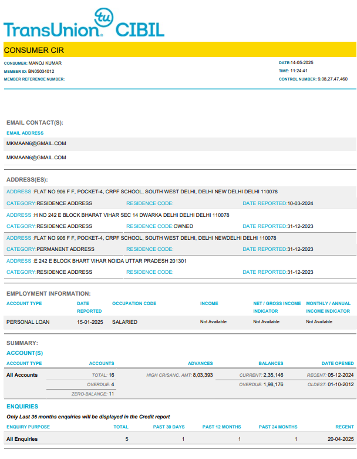Select the recent enquiry date 20-04-2025
The width and height of the screenshot is (357, 459).
(341, 439)
